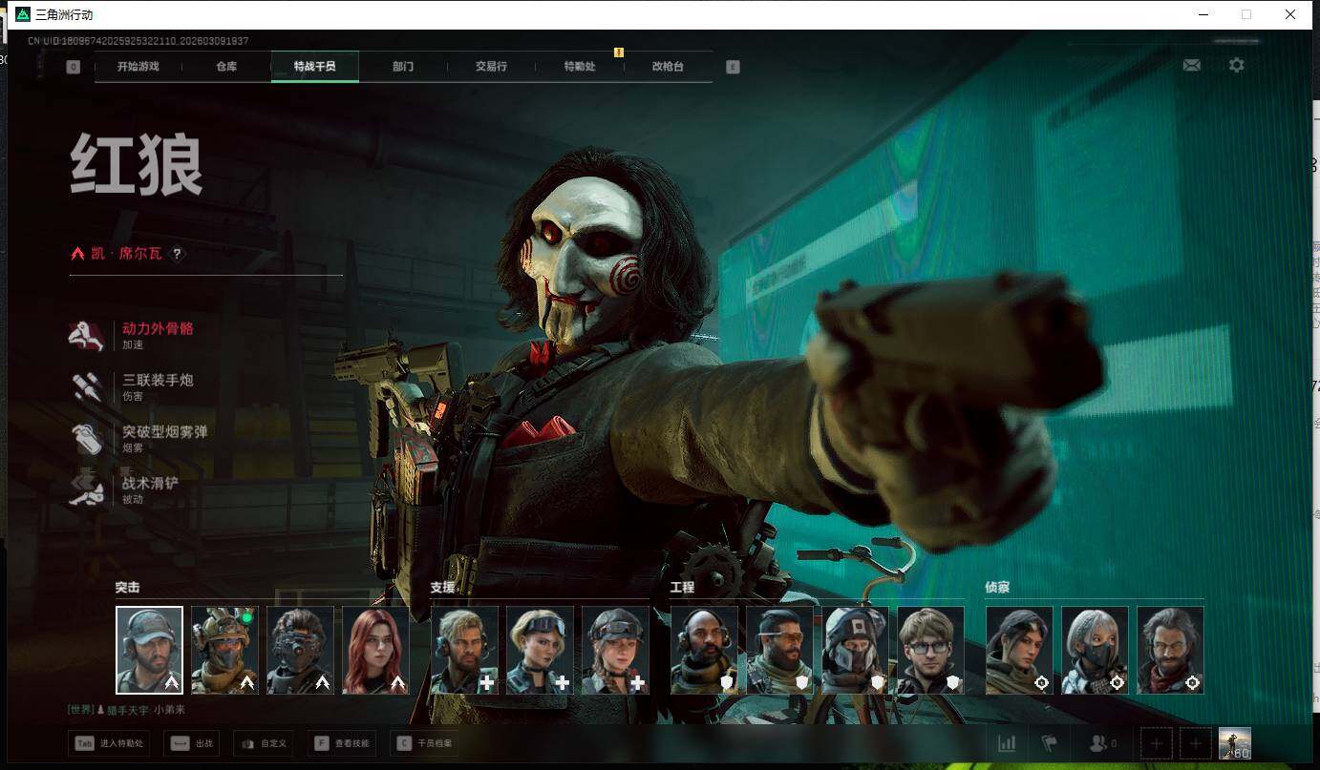
Task: Minimize the 三角洲行动 window
Action: [x=1203, y=14]
